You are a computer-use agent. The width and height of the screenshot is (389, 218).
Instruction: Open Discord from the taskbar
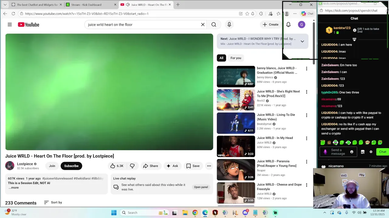click(x=245, y=213)
